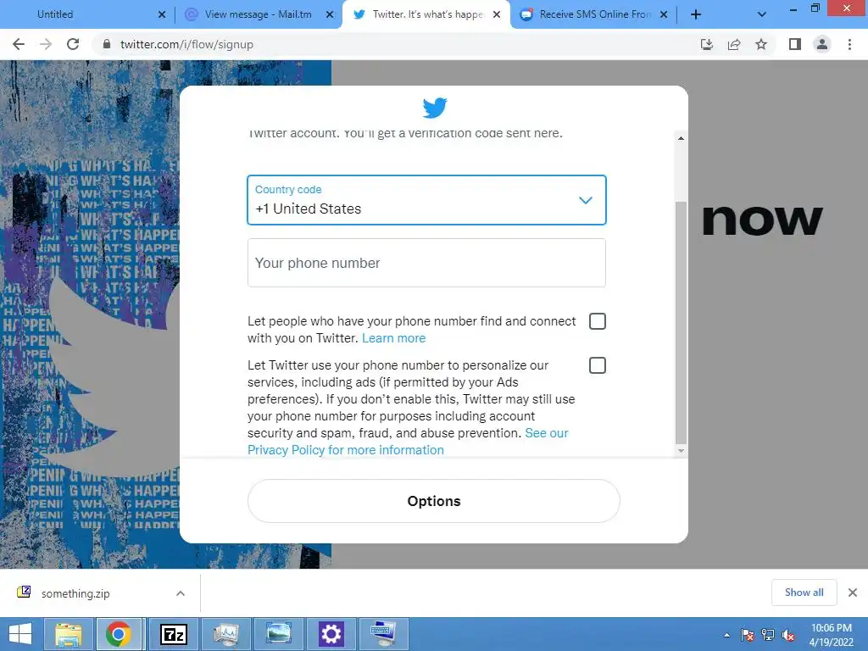The width and height of the screenshot is (868, 651).
Task: Go back with the browser back arrow
Action: coord(19,44)
